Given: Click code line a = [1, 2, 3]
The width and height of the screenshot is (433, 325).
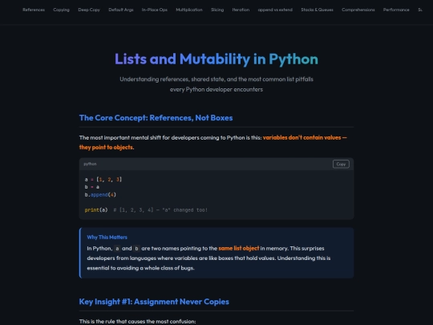Looking at the screenshot, I should [x=103, y=180].
